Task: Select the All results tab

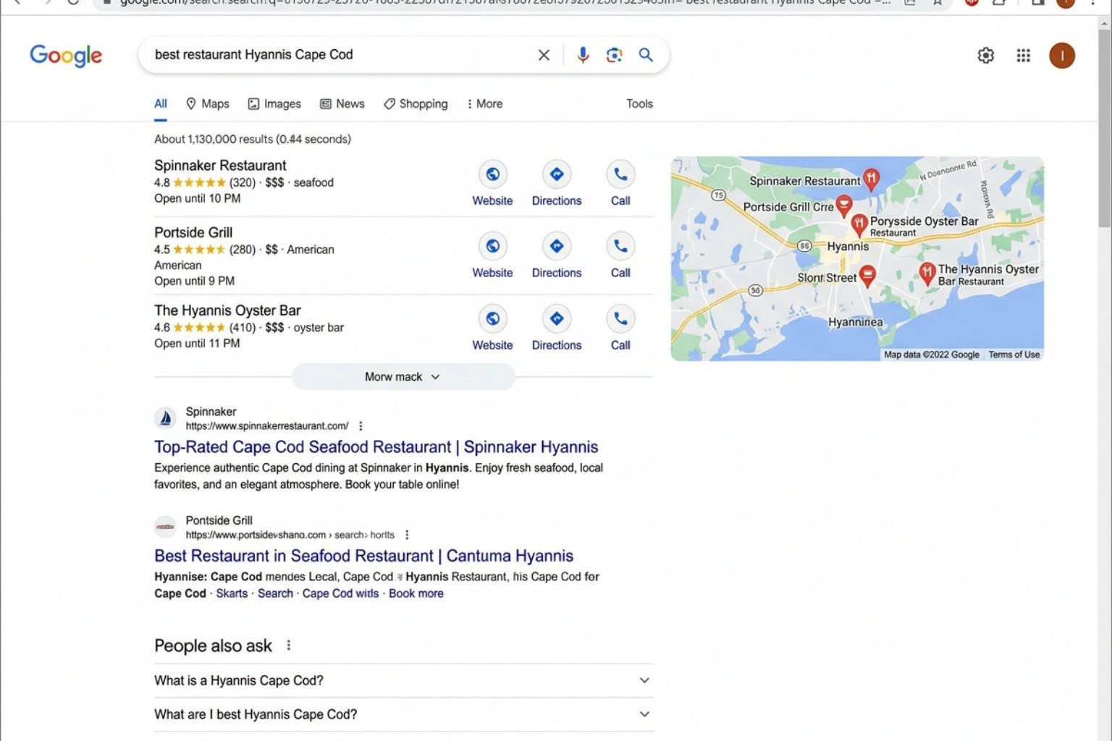Action: click(x=160, y=103)
